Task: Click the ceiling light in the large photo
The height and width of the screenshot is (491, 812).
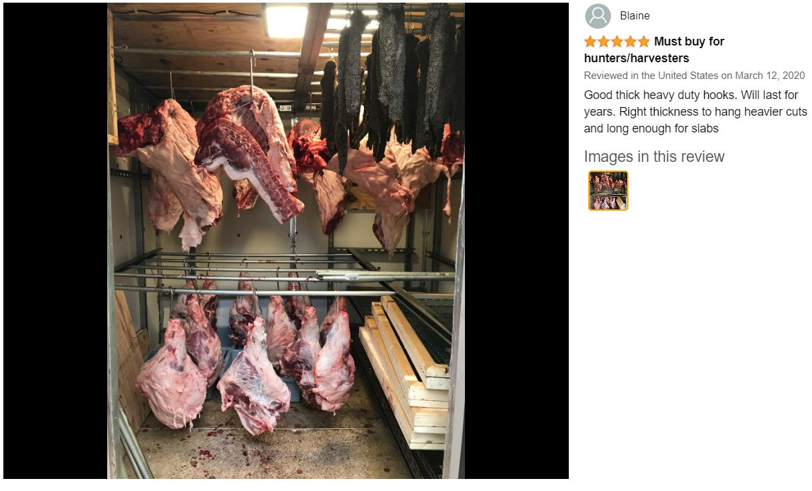Action: coord(286,20)
